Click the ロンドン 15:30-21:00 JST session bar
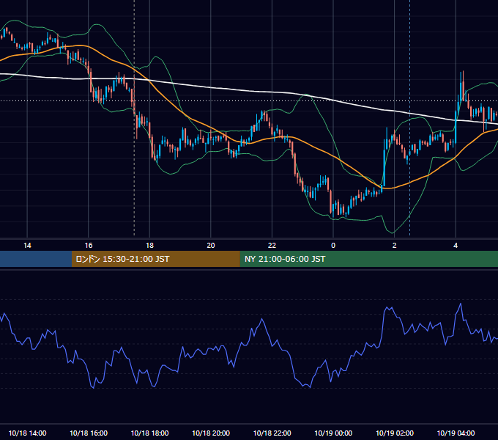This screenshot has width=498, height=440. click(x=155, y=259)
